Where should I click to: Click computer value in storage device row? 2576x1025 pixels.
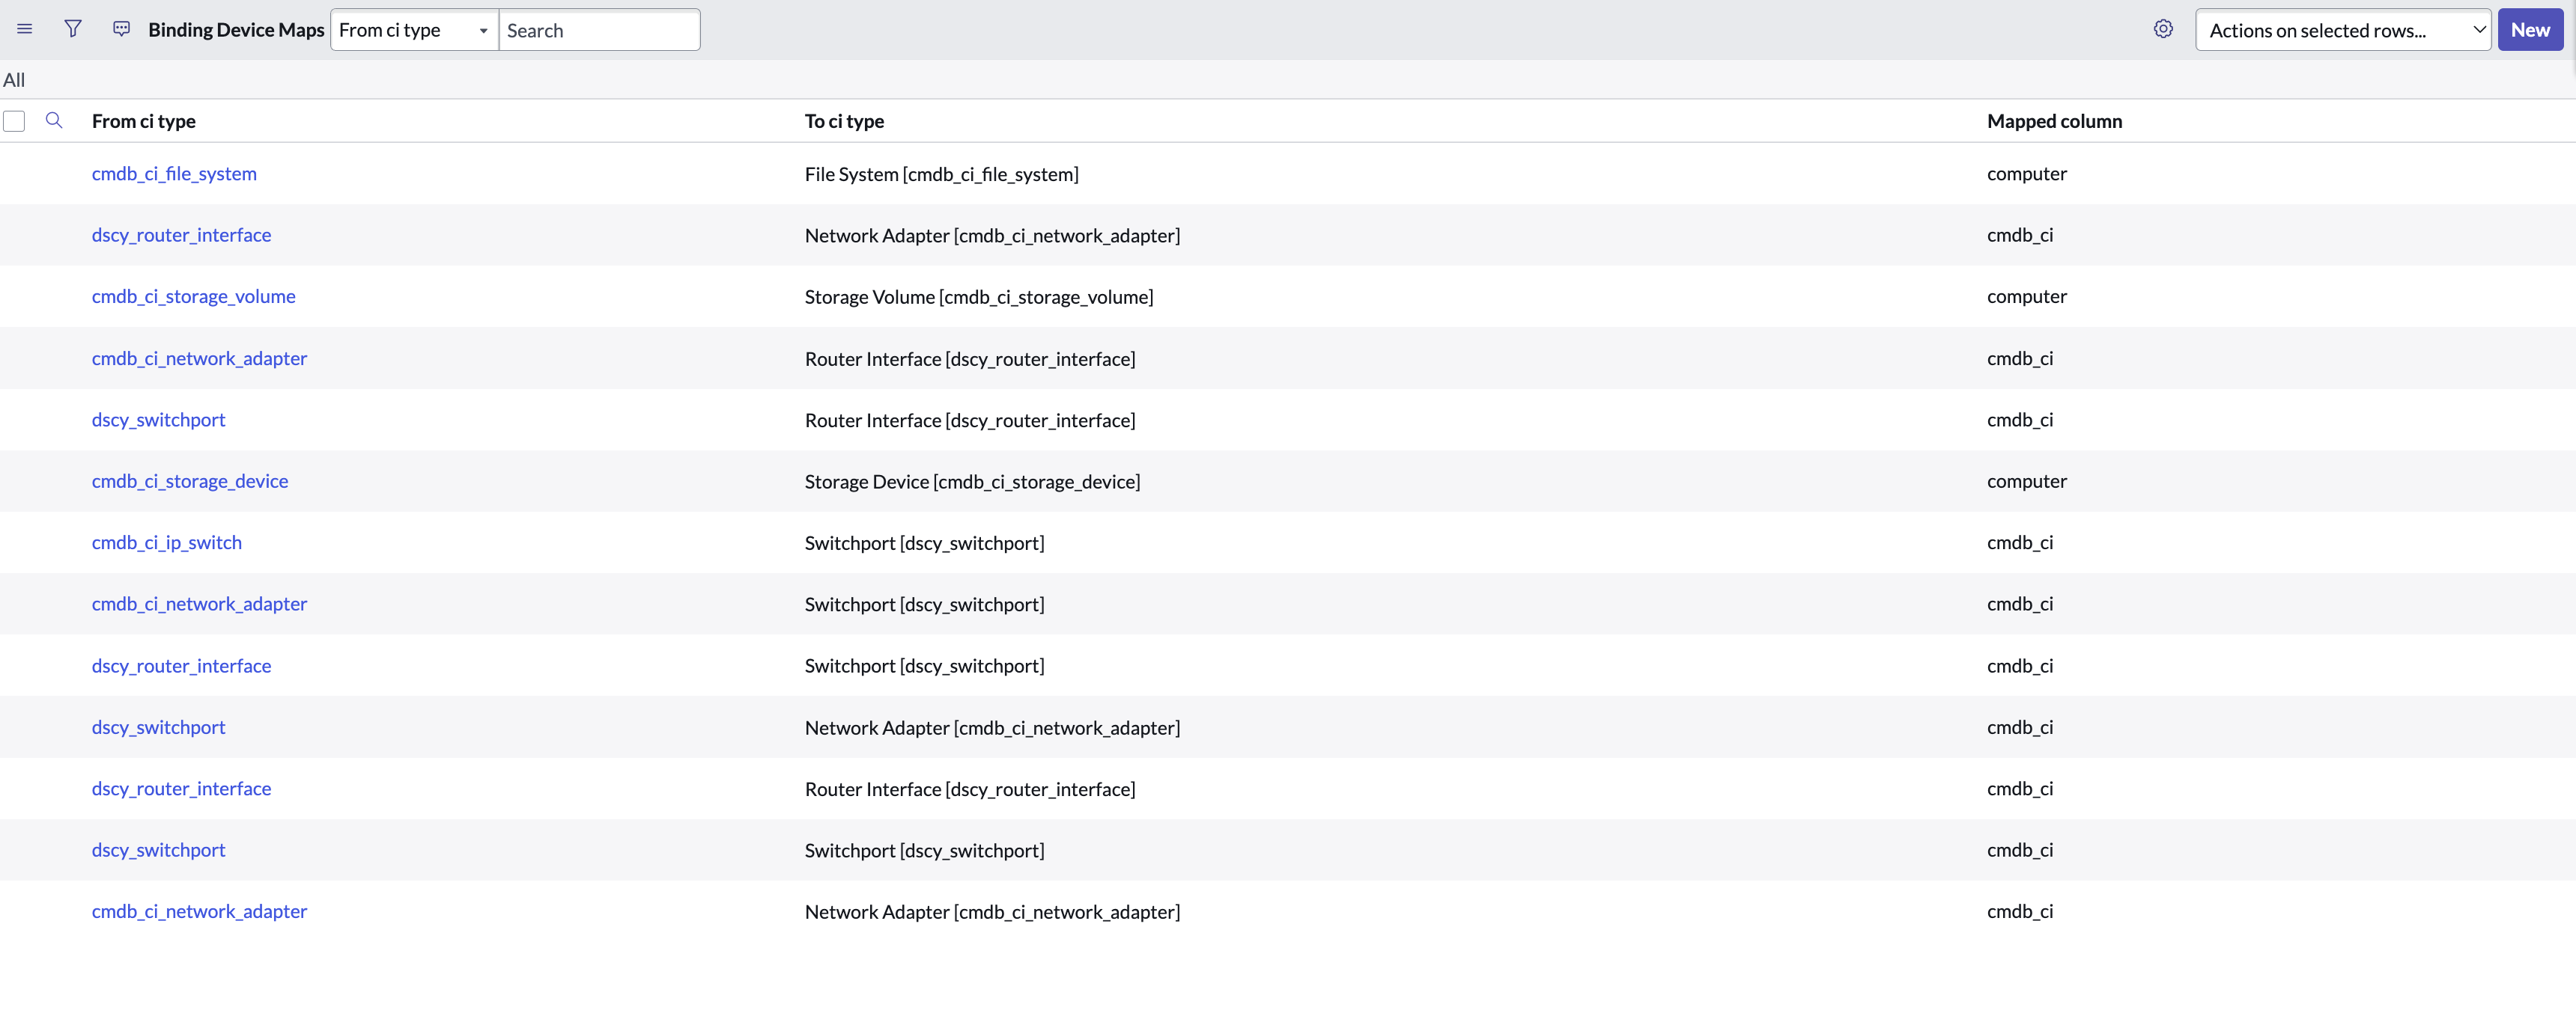coord(2026,482)
